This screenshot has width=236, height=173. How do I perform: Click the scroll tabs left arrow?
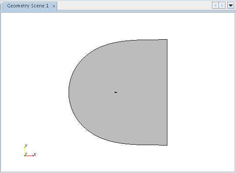215,6
